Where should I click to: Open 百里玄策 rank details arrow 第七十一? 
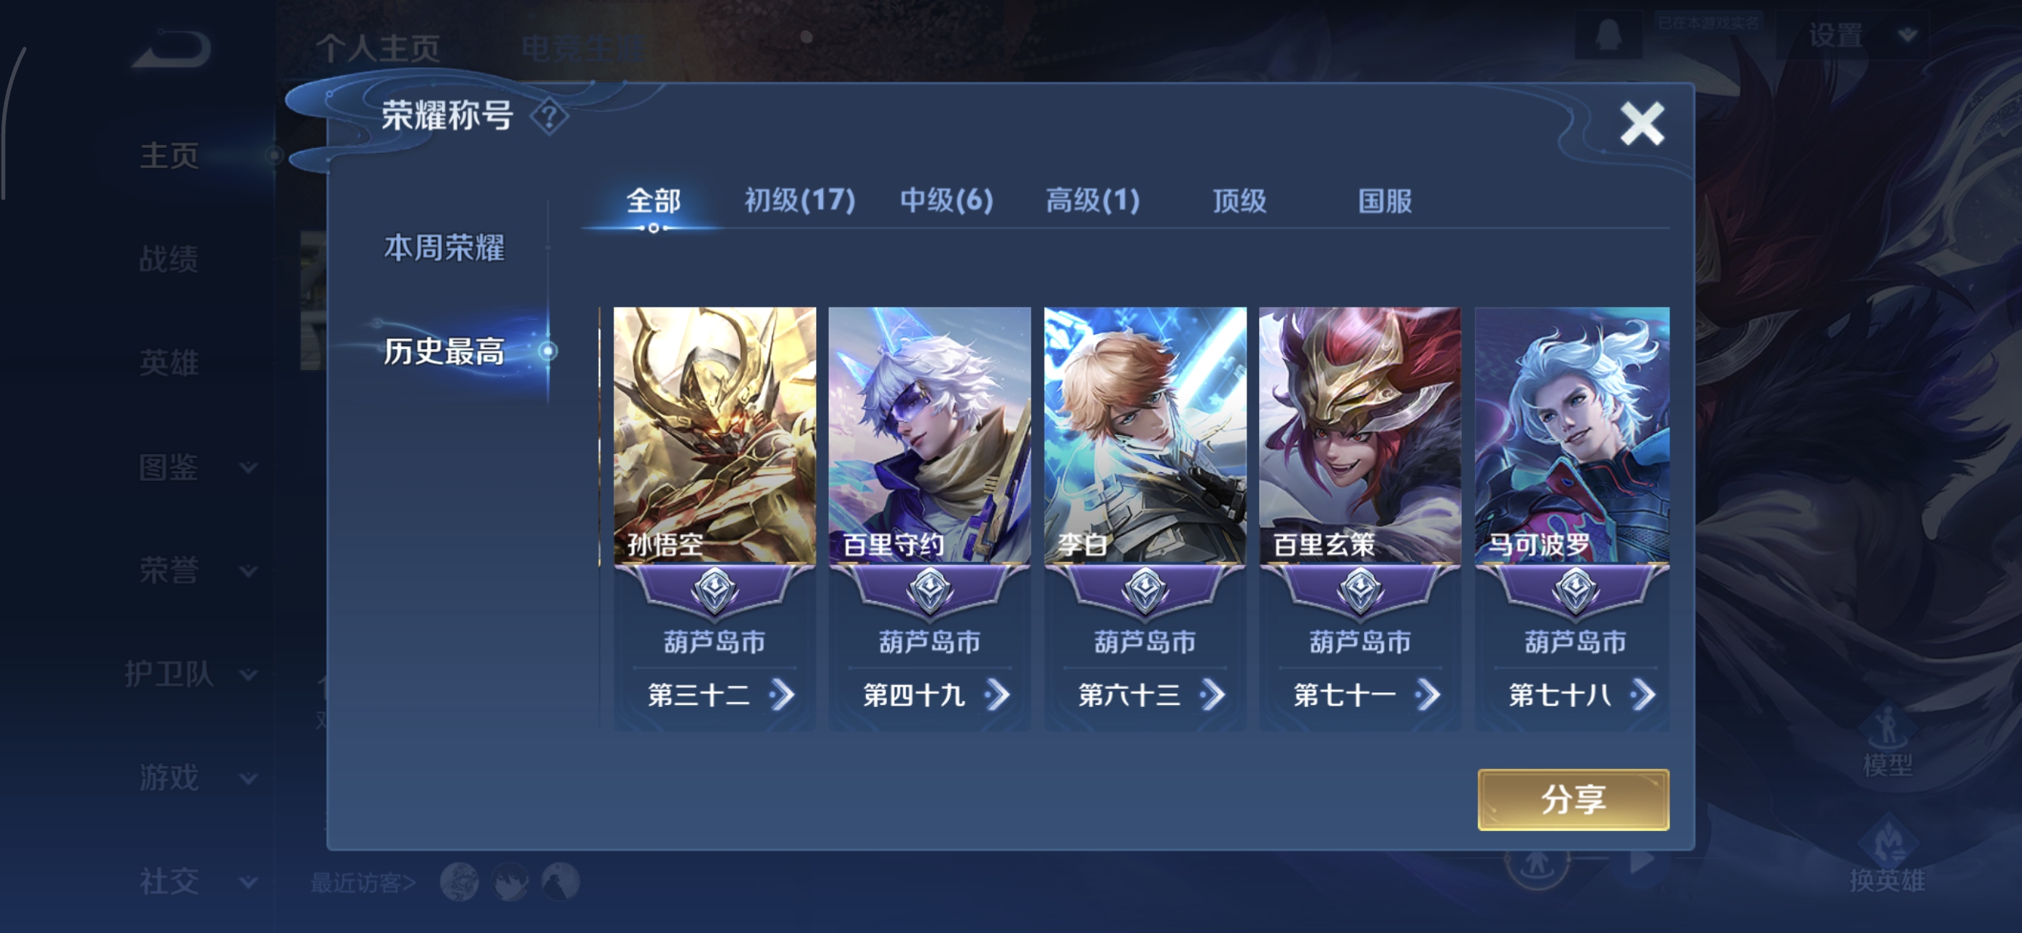pos(1427,695)
